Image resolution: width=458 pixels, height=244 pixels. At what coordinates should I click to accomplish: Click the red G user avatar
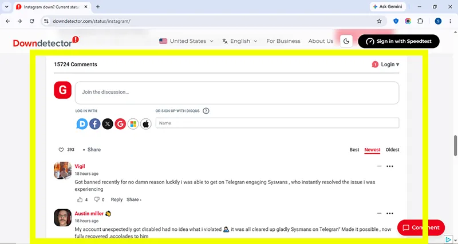click(62, 90)
